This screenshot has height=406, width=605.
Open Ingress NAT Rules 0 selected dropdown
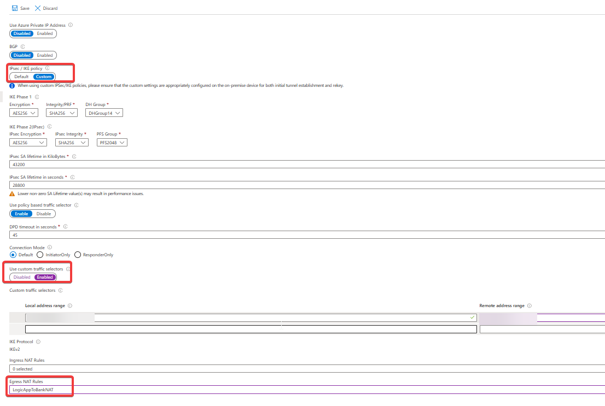(x=307, y=369)
